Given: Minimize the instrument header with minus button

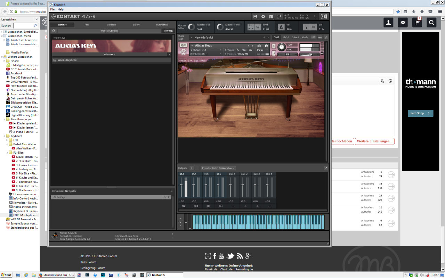Looking at the screenshot, I should (x=322, y=47).
